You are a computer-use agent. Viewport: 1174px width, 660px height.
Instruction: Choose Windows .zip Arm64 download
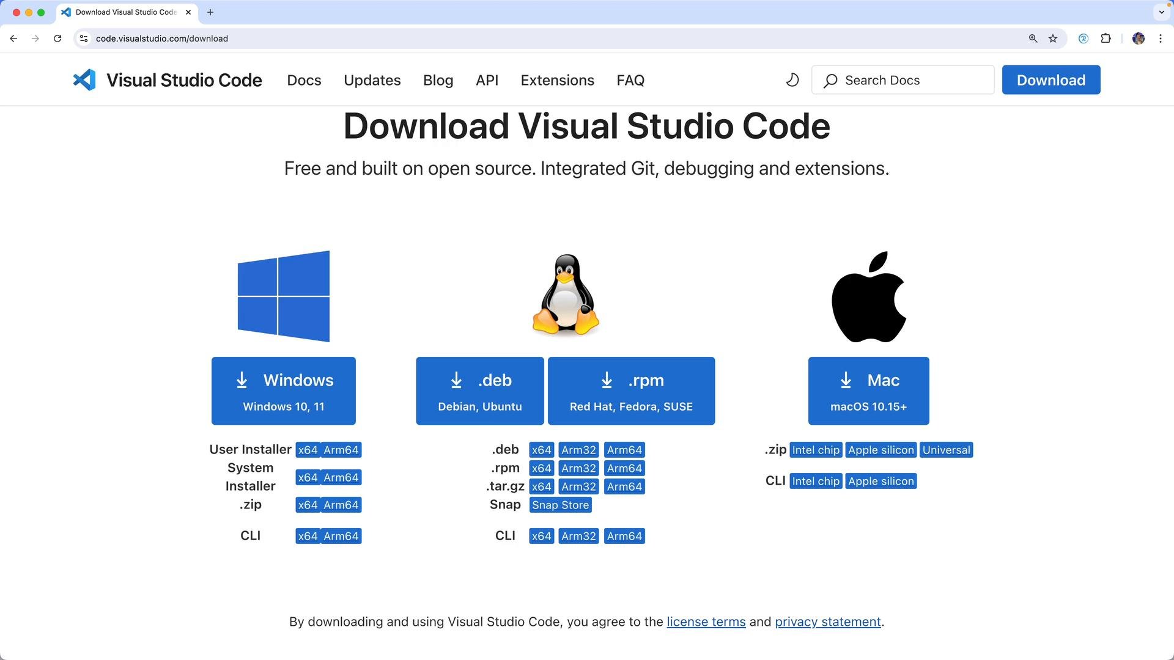pyautogui.click(x=341, y=505)
